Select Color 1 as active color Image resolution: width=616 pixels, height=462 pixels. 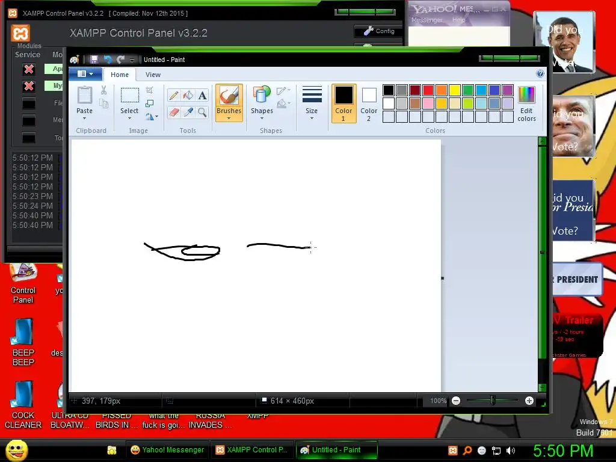click(x=343, y=103)
